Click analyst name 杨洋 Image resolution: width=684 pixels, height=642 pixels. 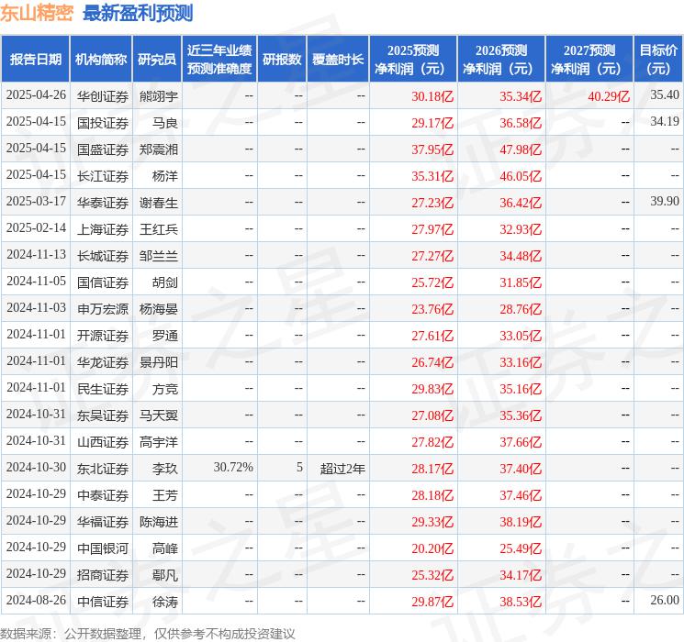pos(165,176)
